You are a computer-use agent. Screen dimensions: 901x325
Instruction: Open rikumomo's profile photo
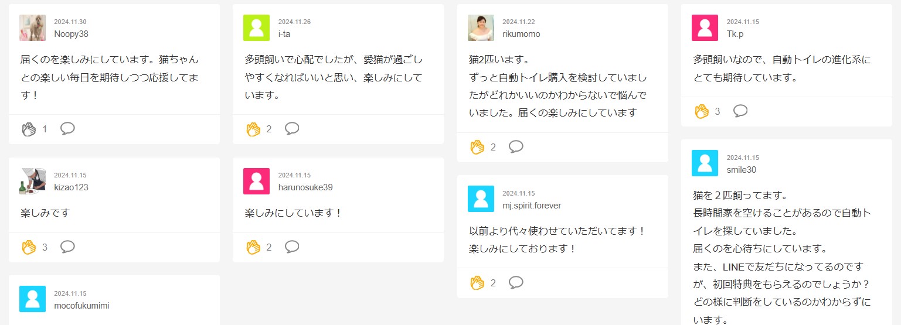tap(481, 28)
